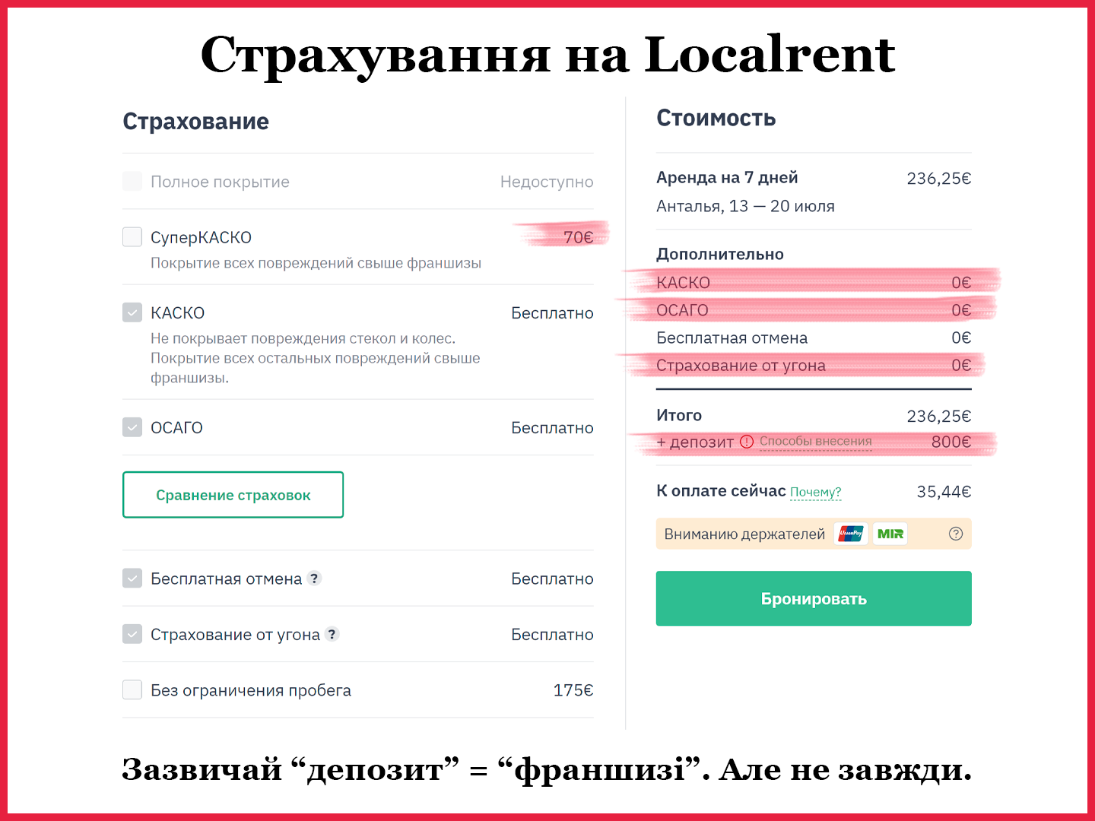Viewport: 1095px width, 821px height.
Task: Click the MIR card icon
Action: 890,534
